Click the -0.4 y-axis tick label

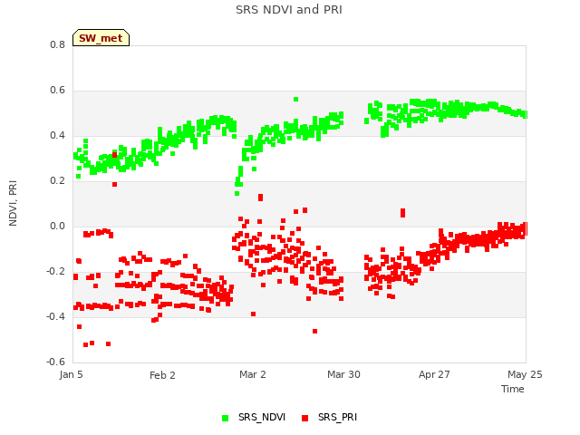(x=55, y=316)
